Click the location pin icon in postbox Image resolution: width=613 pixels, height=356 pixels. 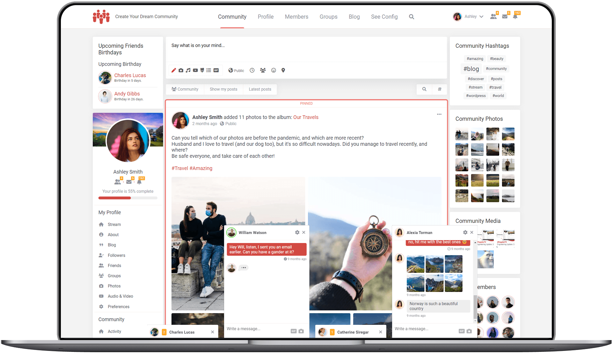(283, 70)
